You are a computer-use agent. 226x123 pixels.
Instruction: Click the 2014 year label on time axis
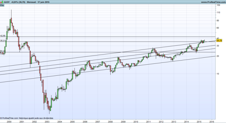click(186, 122)
